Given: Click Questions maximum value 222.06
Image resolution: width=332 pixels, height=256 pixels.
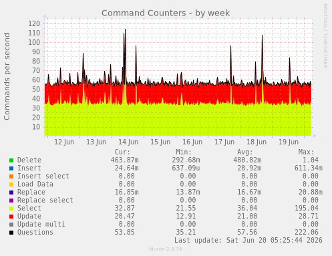Looking at the screenshot, I should pyautogui.click(x=307, y=232).
